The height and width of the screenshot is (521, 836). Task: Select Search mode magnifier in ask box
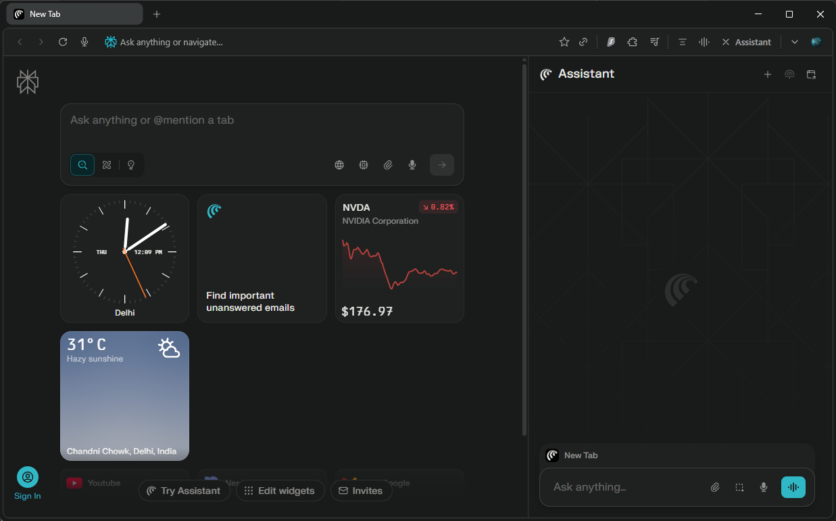pos(82,165)
